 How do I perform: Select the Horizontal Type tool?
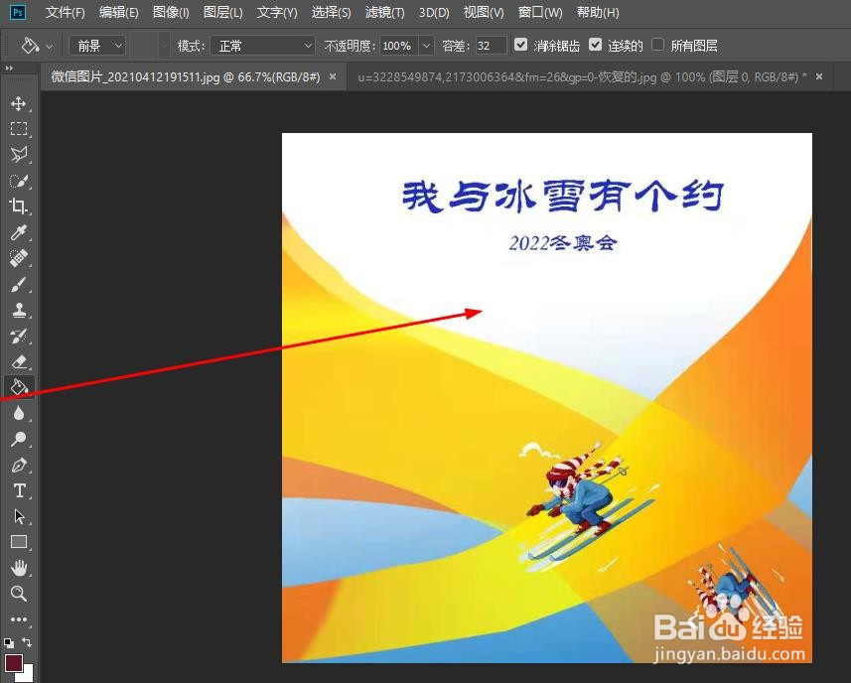19,490
